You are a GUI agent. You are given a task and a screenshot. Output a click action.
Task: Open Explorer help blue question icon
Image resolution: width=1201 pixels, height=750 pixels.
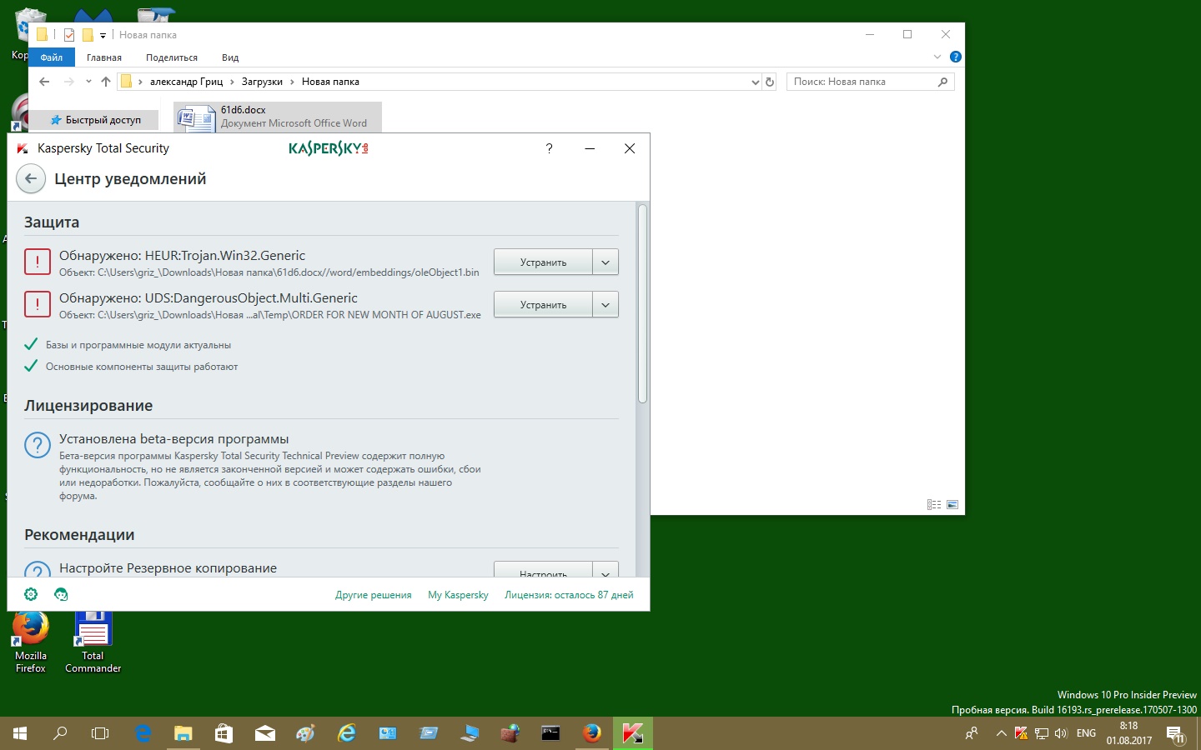956,57
